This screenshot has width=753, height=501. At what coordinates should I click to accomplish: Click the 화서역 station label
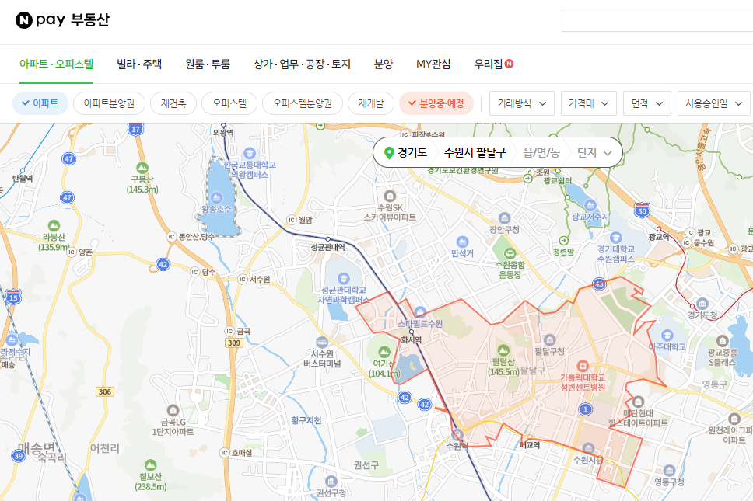click(x=411, y=340)
